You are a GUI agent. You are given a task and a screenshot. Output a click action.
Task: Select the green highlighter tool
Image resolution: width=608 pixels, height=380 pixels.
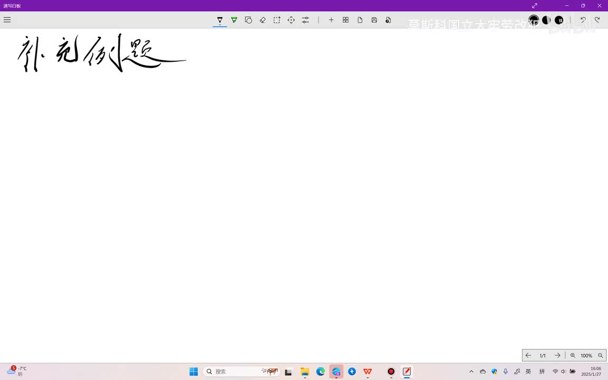234,20
